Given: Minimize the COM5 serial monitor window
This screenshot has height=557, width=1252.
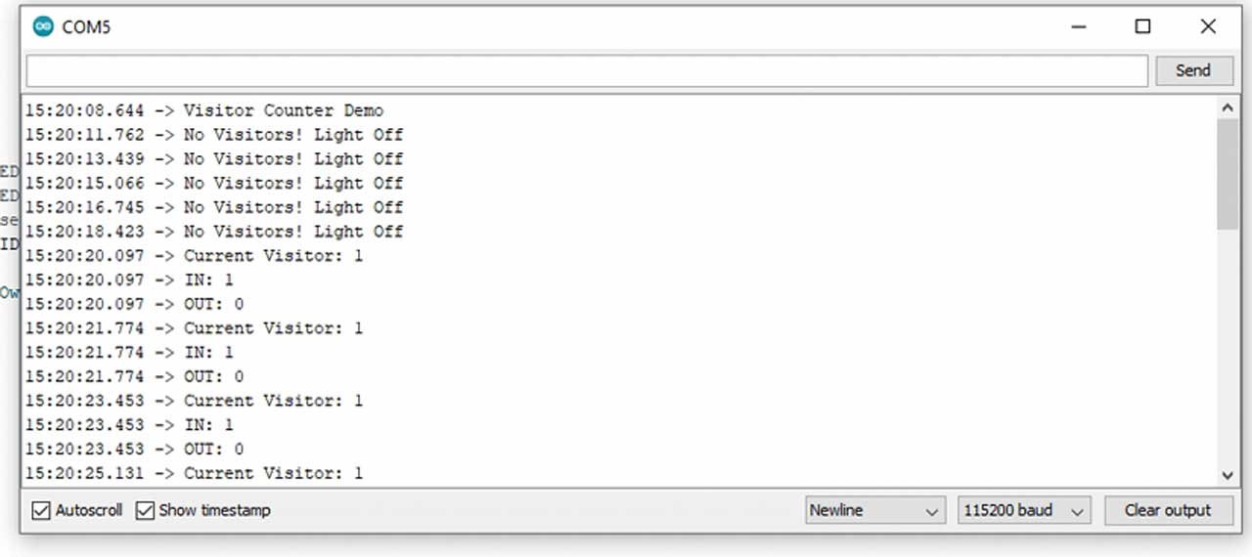Looking at the screenshot, I should click(x=1079, y=27).
